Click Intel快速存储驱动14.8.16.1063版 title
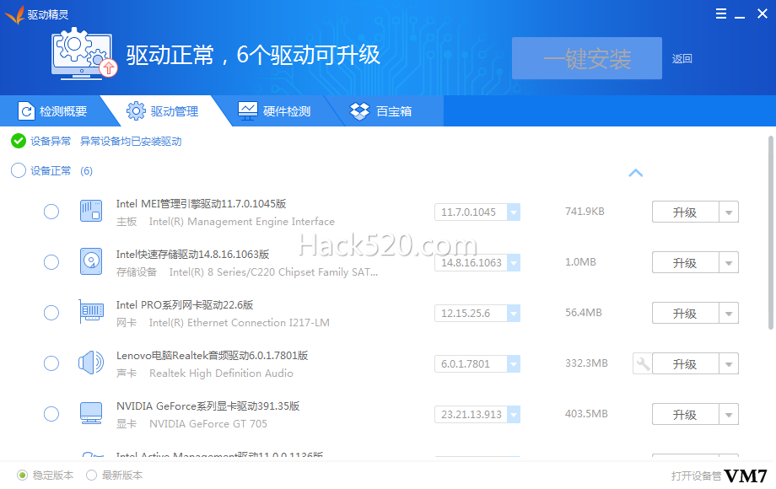The width and height of the screenshot is (776, 489). pos(192,254)
